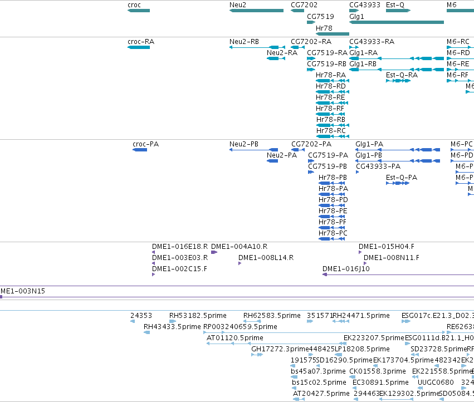Select the Glg1-PA protein feature
The width and height of the screenshot is (474, 402).
398,150
